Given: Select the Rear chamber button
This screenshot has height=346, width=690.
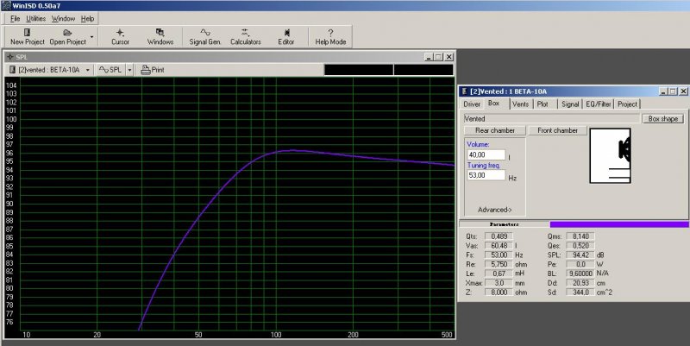Looking at the screenshot, I should pyautogui.click(x=495, y=130).
